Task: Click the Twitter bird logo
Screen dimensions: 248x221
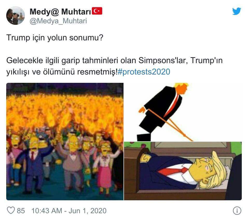Action: coord(237,11)
